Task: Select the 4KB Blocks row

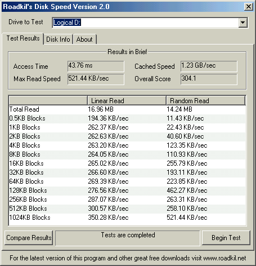Action: click(127, 145)
